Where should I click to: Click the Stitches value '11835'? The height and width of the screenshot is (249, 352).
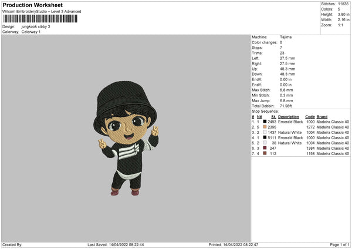(343, 4)
